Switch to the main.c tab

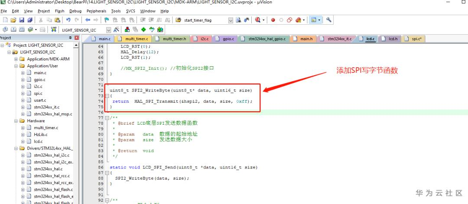[x=101, y=39]
